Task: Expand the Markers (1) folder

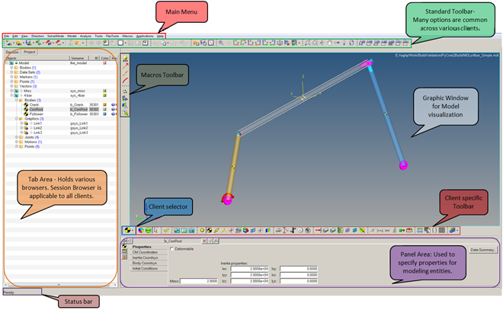Action: [x=11, y=77]
